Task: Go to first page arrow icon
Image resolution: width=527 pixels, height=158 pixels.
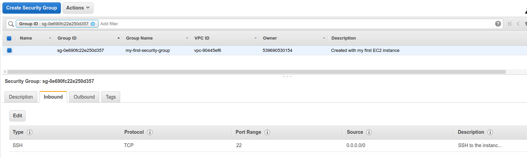Action: (510, 24)
